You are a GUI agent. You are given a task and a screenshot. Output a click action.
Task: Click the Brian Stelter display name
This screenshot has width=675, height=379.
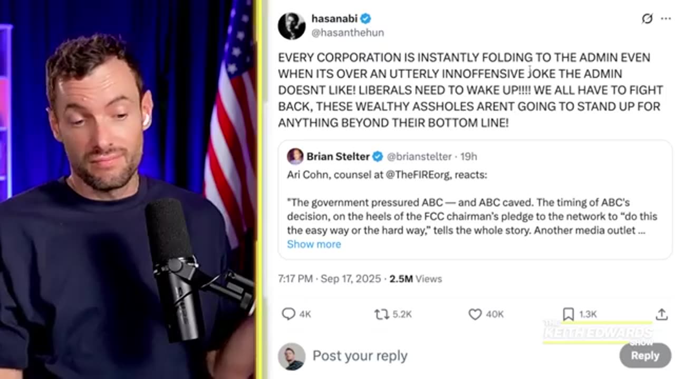[338, 156]
